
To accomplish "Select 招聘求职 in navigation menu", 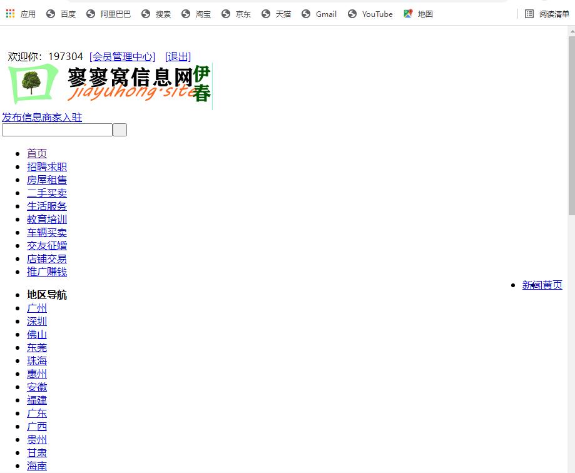I will pyautogui.click(x=47, y=167).
